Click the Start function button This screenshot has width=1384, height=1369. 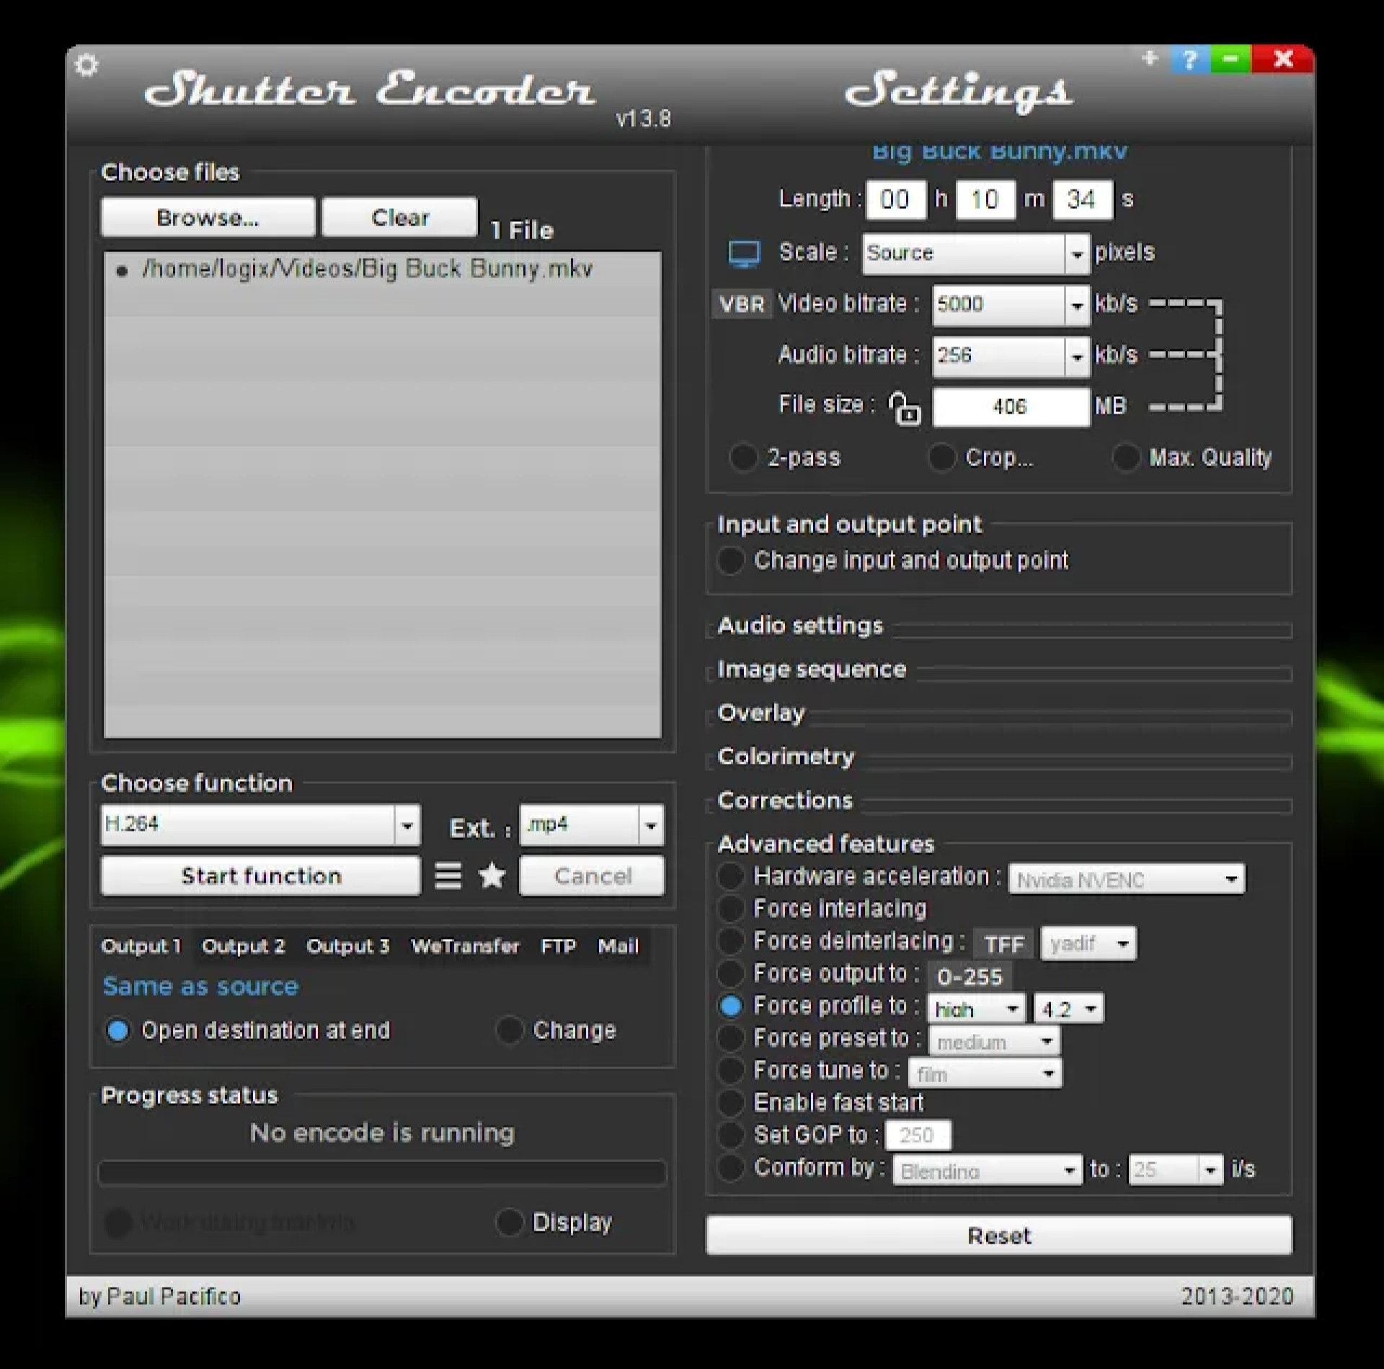click(x=260, y=875)
